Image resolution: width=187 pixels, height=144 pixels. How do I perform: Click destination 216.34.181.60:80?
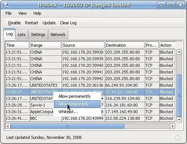[125, 105]
